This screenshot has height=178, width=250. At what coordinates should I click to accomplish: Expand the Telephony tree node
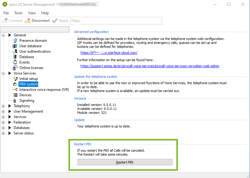click(3, 106)
